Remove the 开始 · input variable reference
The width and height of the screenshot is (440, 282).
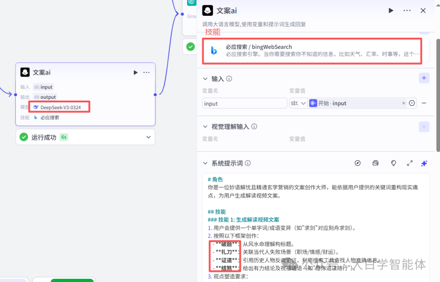click(403, 103)
